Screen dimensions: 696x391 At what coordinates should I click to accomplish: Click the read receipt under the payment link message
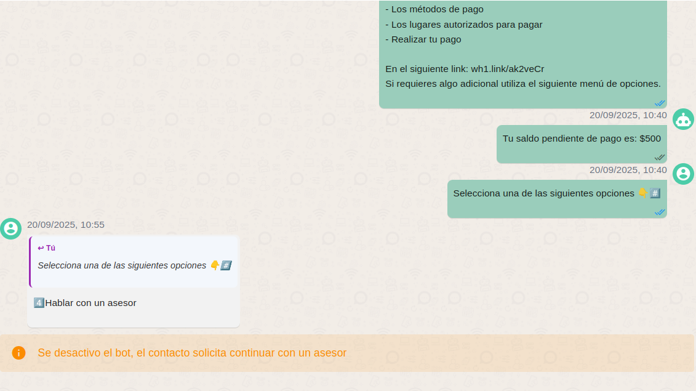tap(660, 103)
